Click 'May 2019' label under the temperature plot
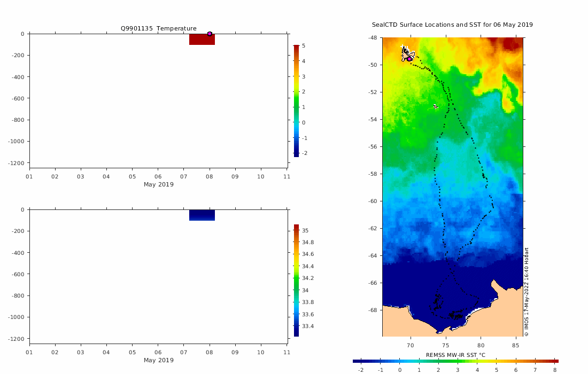This screenshot has width=588, height=374. tap(159, 184)
